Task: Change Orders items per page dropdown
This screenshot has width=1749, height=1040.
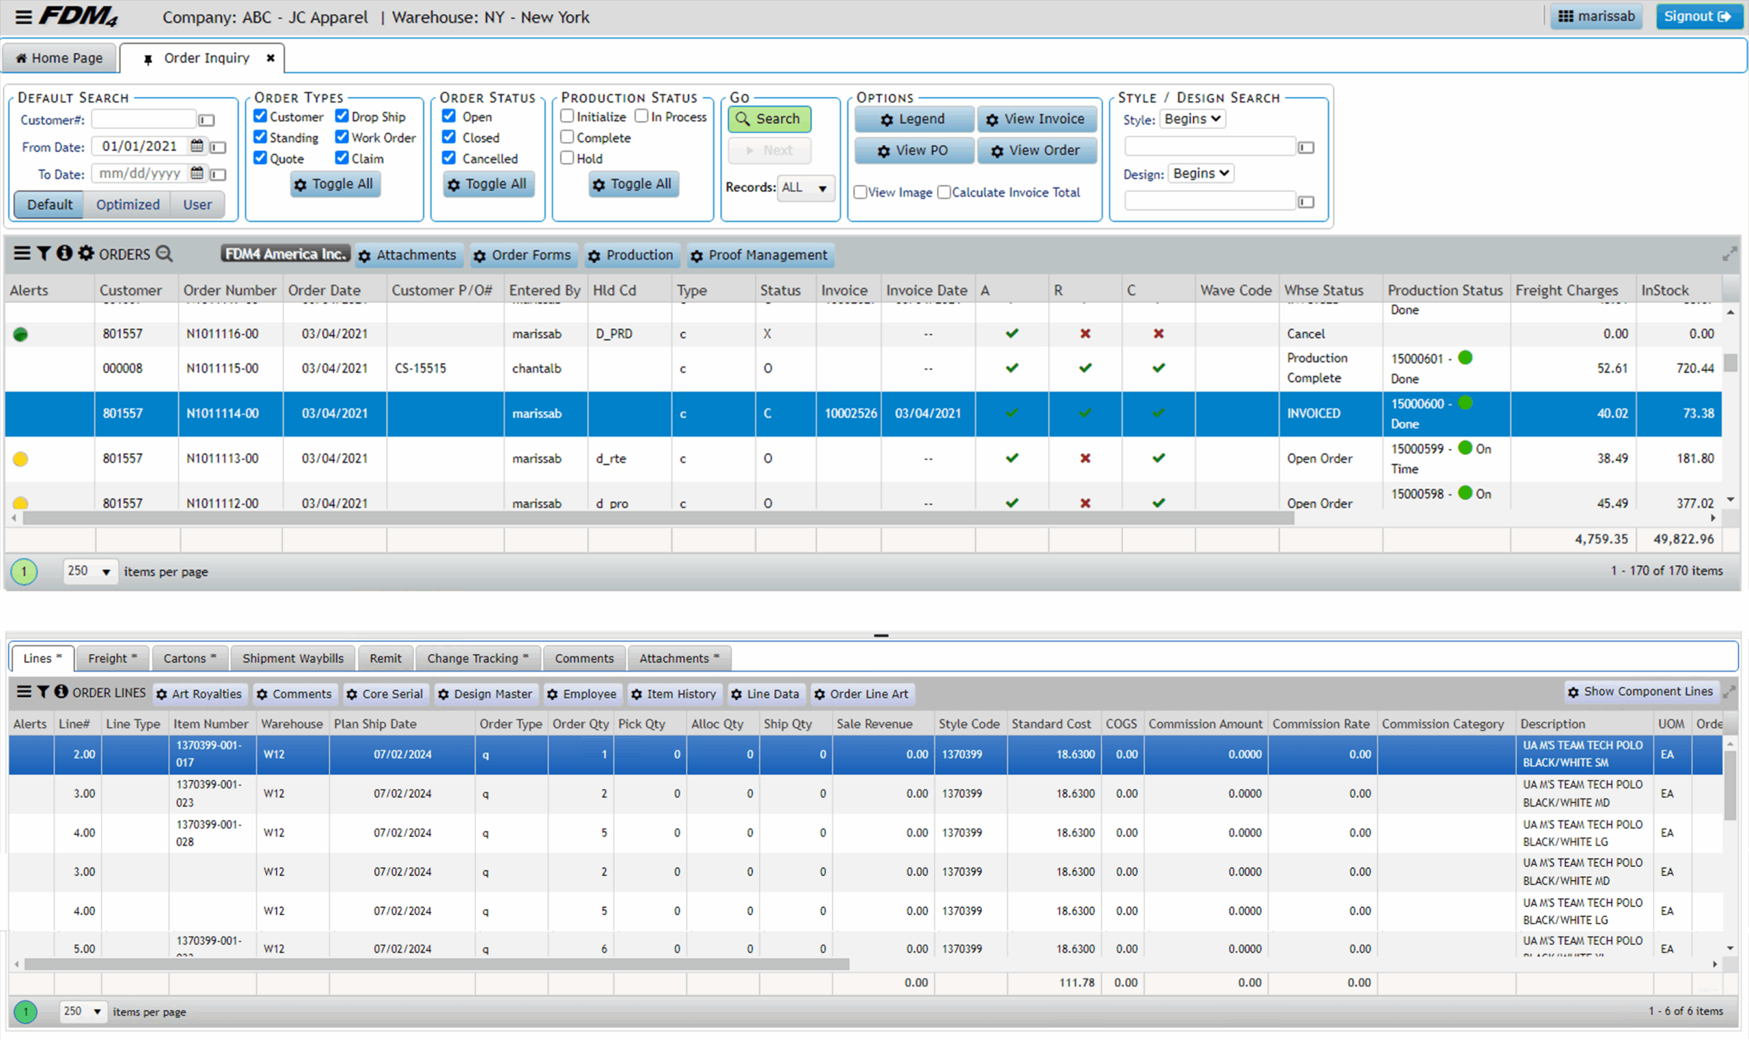Action: pos(89,571)
